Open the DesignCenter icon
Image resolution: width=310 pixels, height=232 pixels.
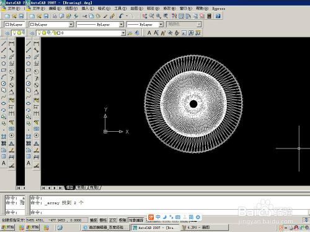[x=181, y=16]
